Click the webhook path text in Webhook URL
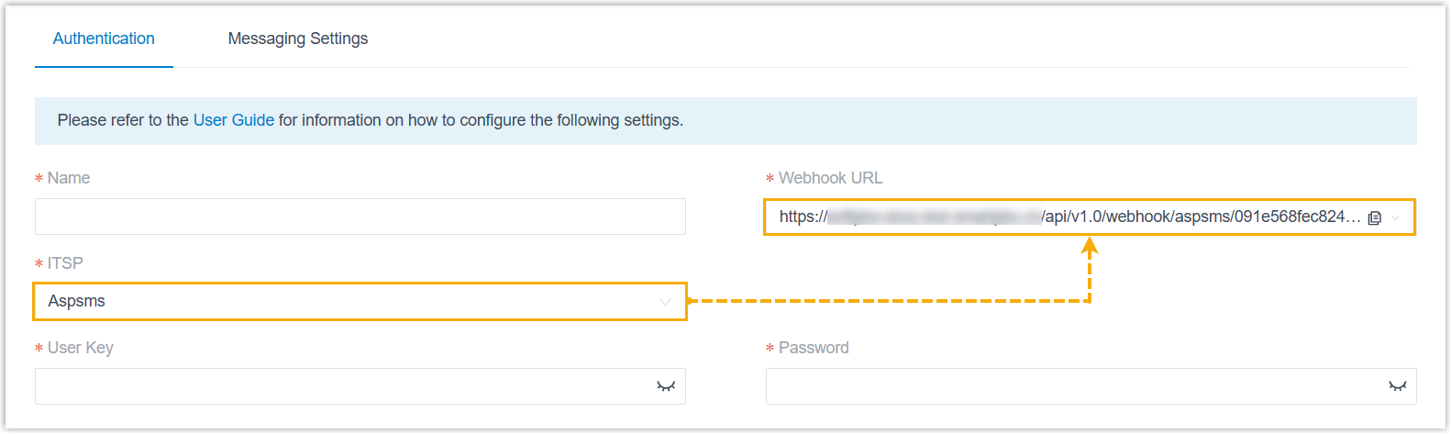Image resolution: width=1451 pixels, height=434 pixels. pyautogui.click(x=1202, y=217)
